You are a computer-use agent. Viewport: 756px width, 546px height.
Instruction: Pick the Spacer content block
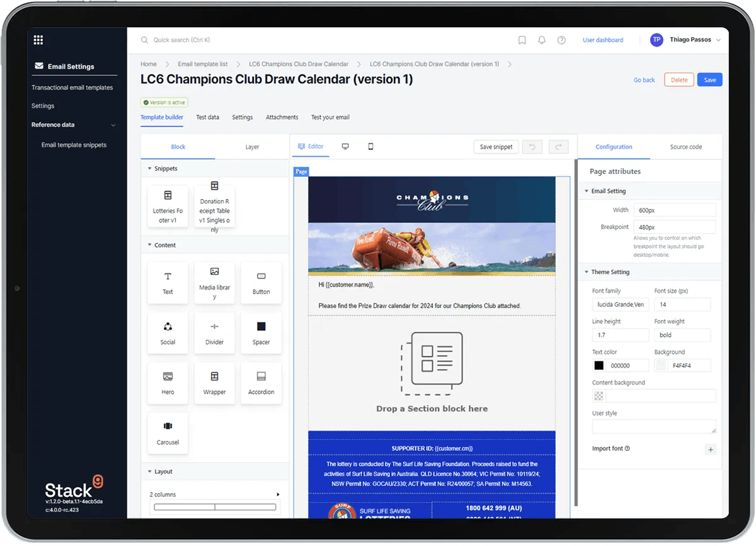click(x=261, y=333)
